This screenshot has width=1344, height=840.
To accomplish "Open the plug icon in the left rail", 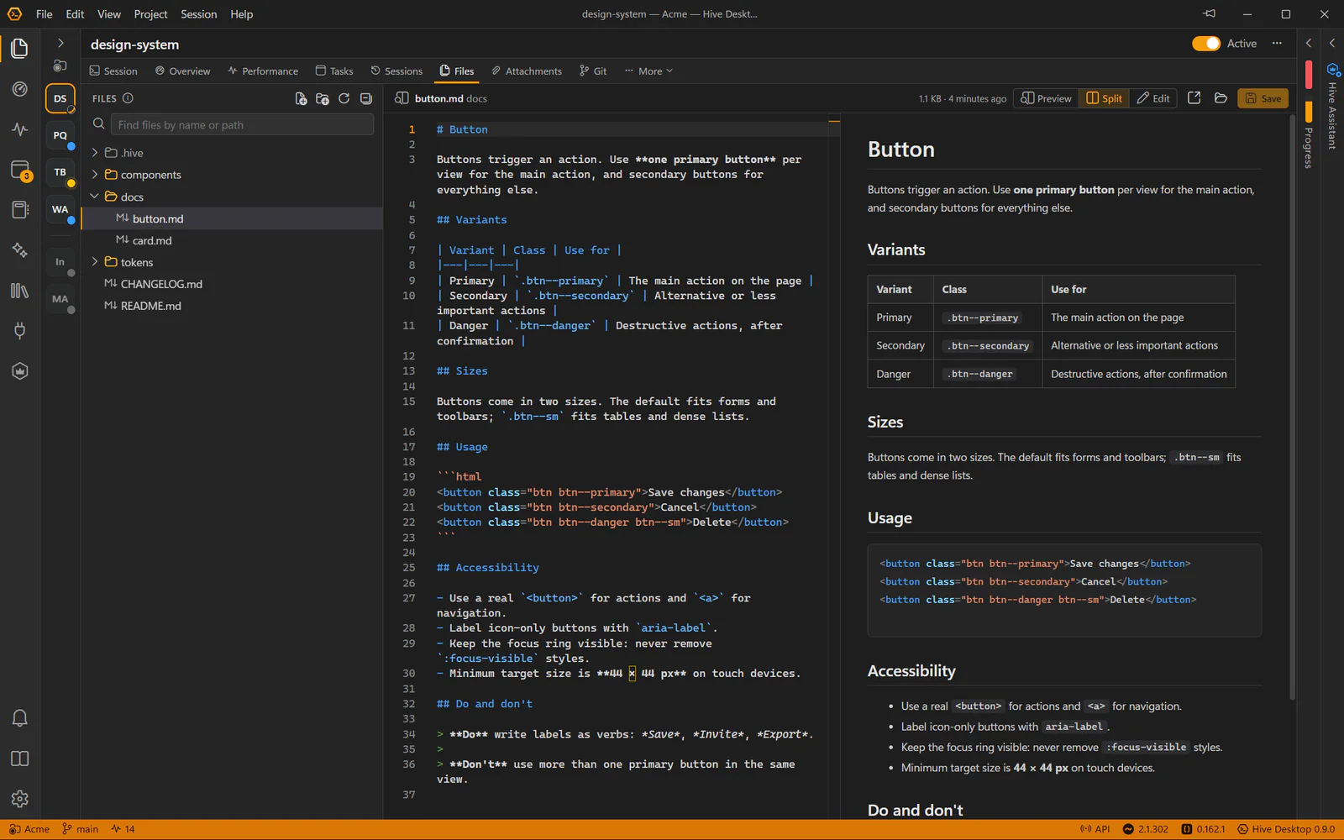I will pos(19,331).
